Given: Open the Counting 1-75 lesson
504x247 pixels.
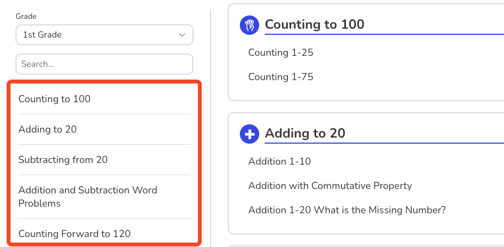Looking at the screenshot, I should pos(281,77).
